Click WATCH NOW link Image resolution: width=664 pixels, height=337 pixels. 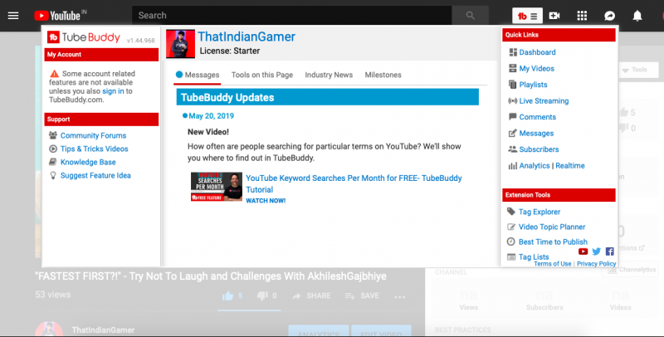coord(266,201)
